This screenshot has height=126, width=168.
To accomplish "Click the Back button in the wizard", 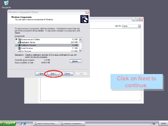I will click(41, 73).
